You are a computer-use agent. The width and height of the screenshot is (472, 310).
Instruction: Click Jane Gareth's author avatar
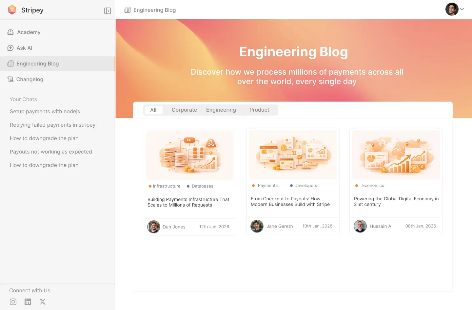coord(257,226)
